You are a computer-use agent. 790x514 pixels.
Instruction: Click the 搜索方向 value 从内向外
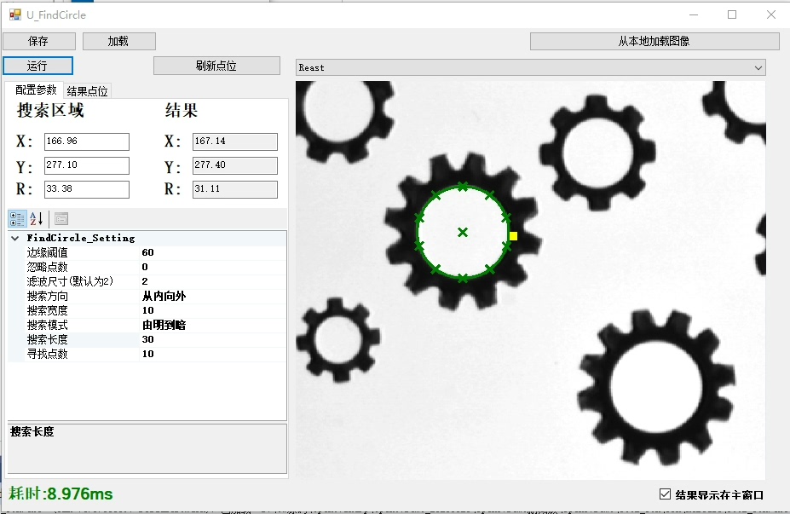click(x=164, y=296)
